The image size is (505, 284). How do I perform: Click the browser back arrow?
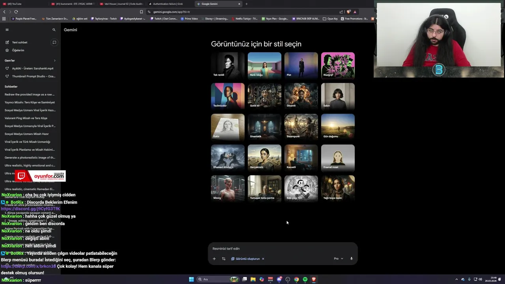point(4,12)
